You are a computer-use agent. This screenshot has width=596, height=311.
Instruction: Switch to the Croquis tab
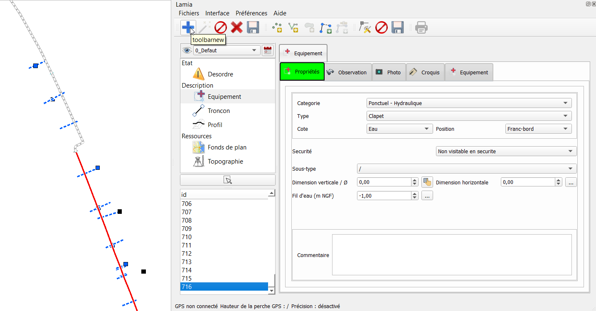coord(425,72)
